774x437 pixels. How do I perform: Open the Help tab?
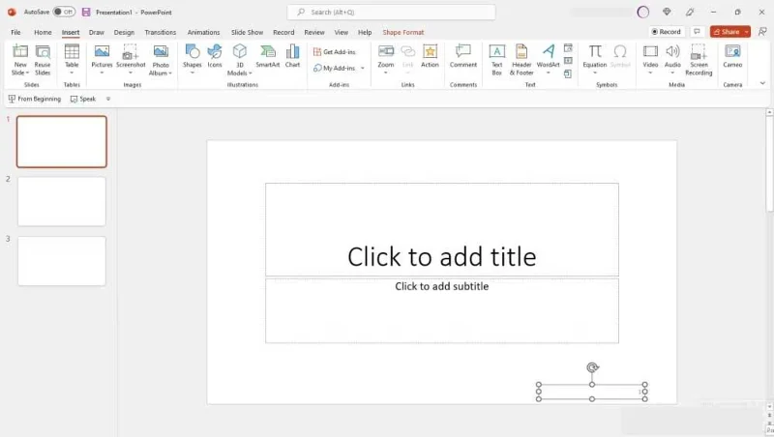(365, 32)
